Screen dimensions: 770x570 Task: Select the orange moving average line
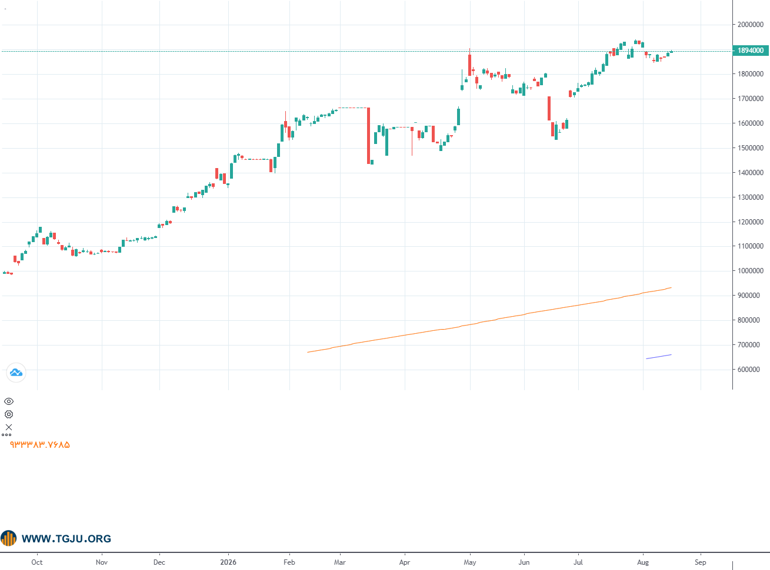(x=488, y=320)
